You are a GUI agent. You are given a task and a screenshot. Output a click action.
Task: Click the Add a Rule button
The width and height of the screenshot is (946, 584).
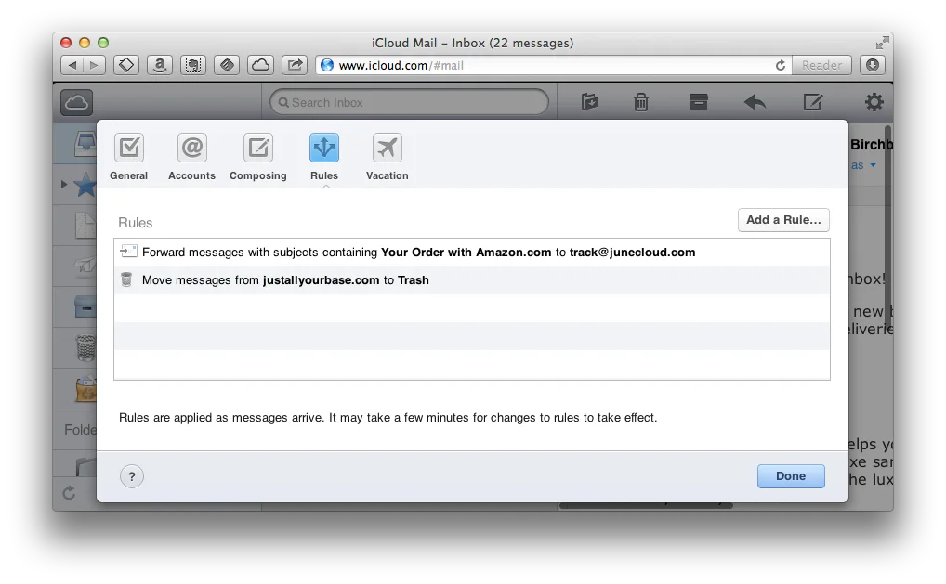(x=783, y=220)
